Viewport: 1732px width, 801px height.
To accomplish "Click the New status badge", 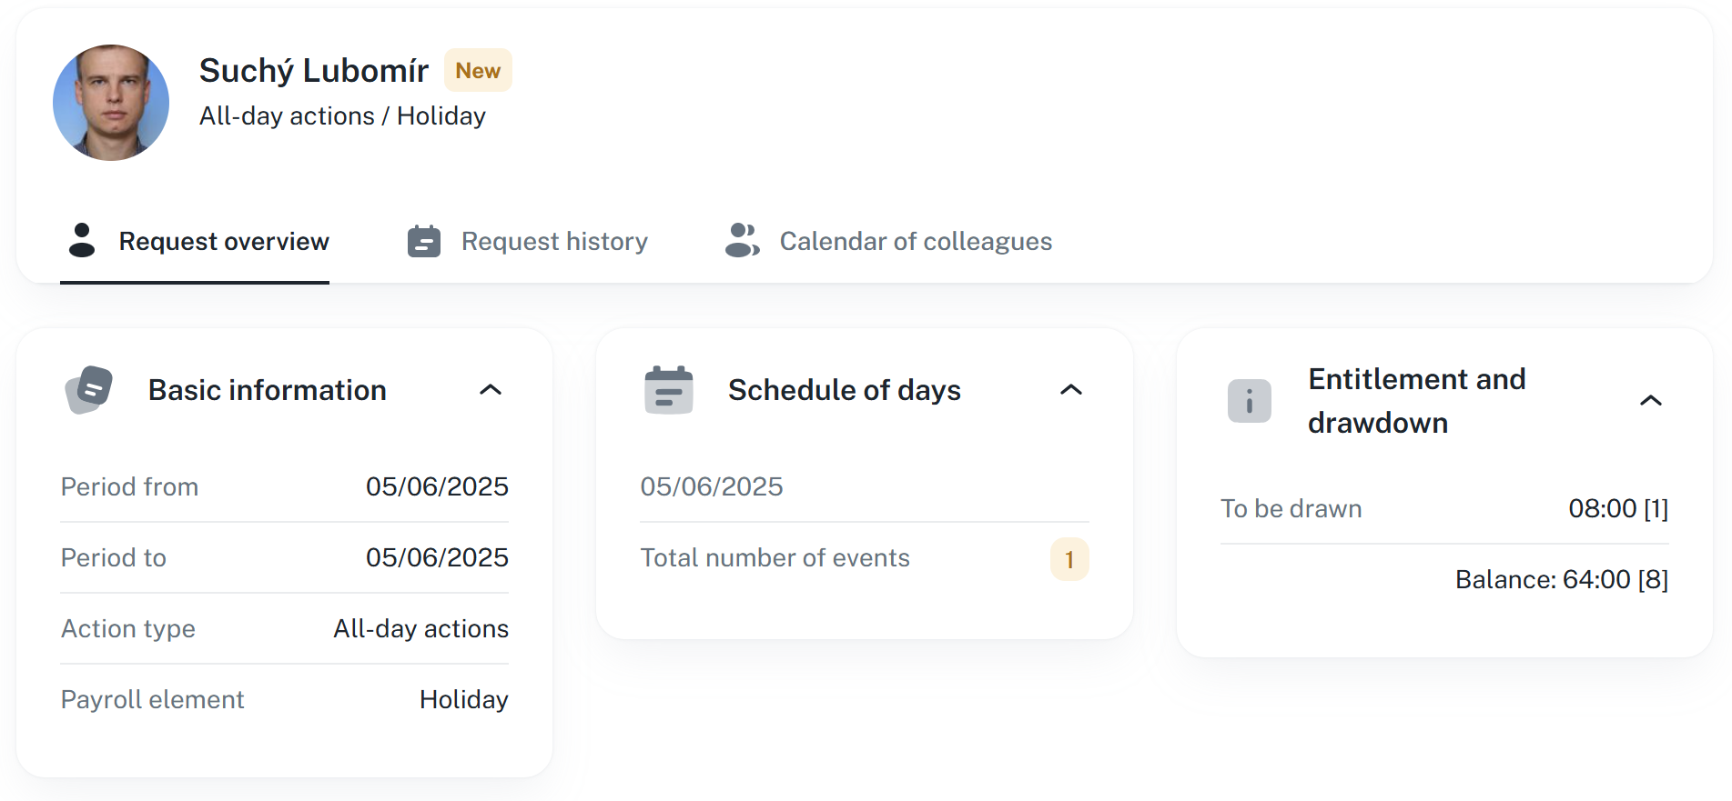I will 478,71.
